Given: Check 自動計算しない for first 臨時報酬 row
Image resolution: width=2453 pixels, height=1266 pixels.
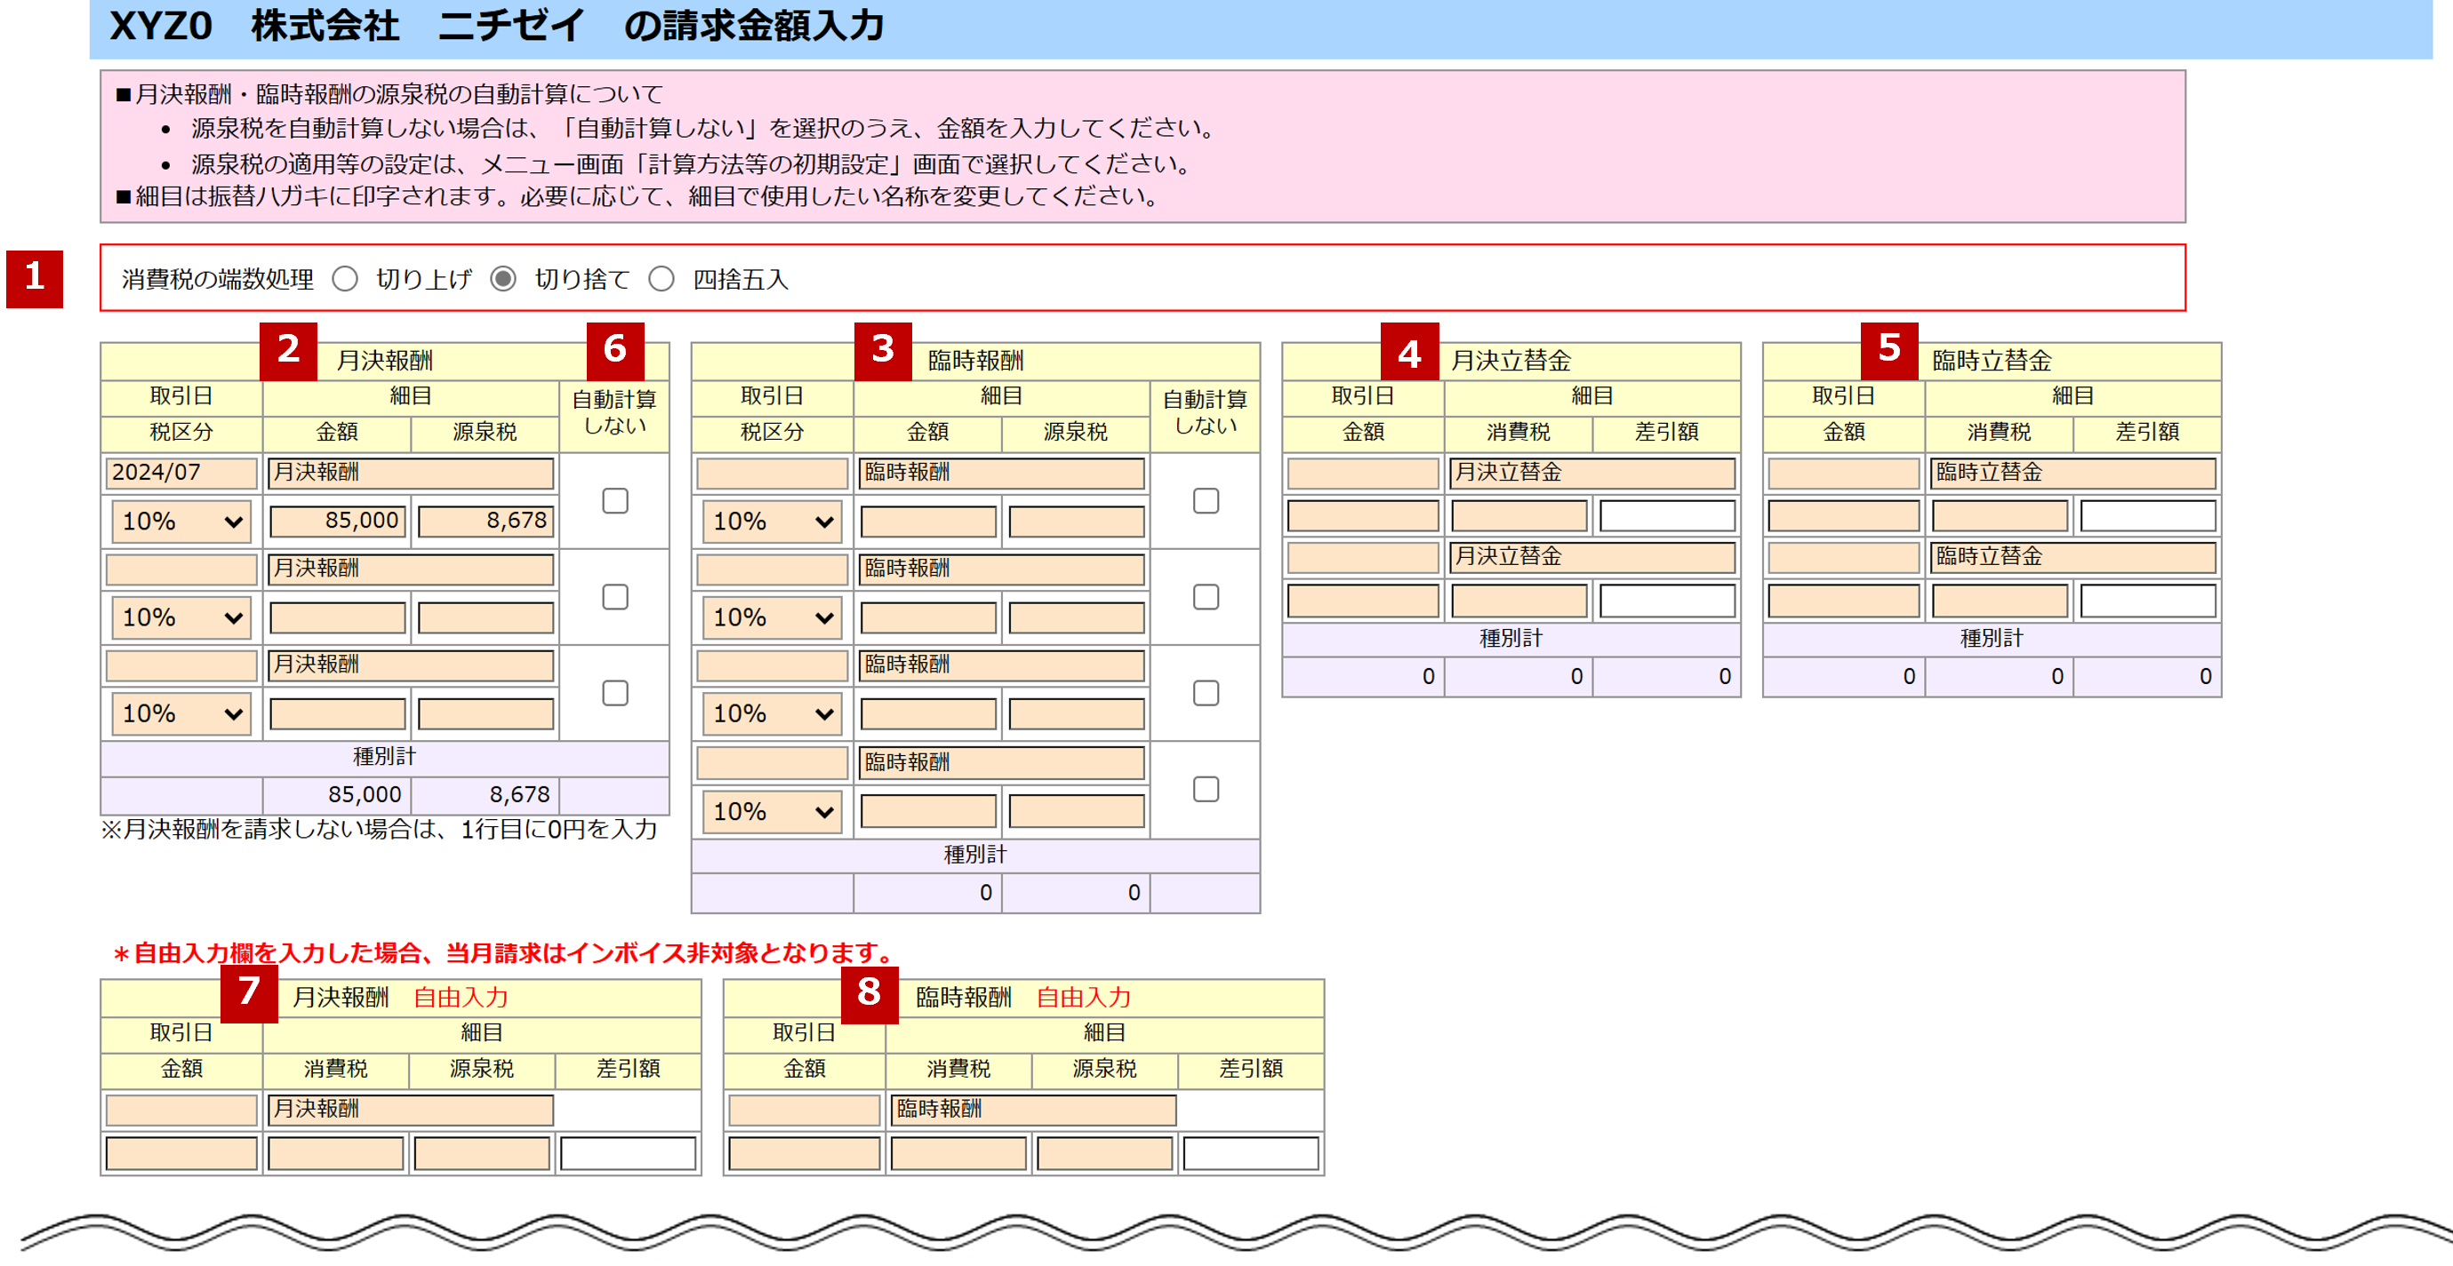Looking at the screenshot, I should click(x=1206, y=501).
